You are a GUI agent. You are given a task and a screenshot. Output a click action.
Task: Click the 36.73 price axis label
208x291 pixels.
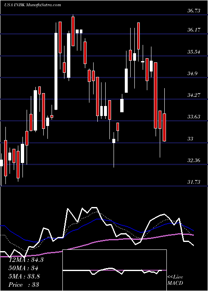tap(194, 11)
